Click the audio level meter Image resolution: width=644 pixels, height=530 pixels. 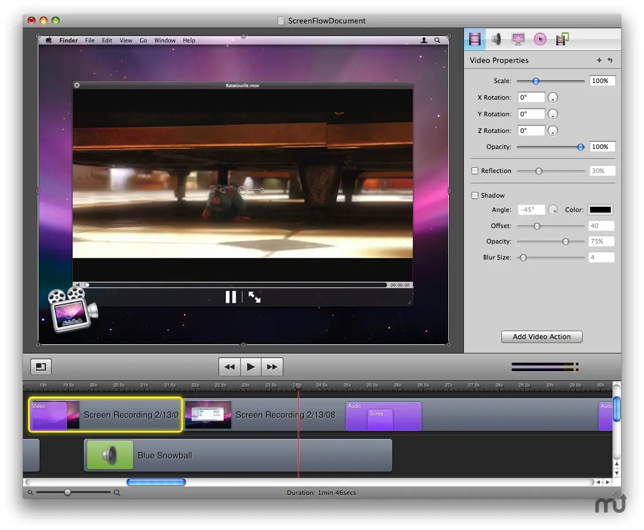(545, 367)
